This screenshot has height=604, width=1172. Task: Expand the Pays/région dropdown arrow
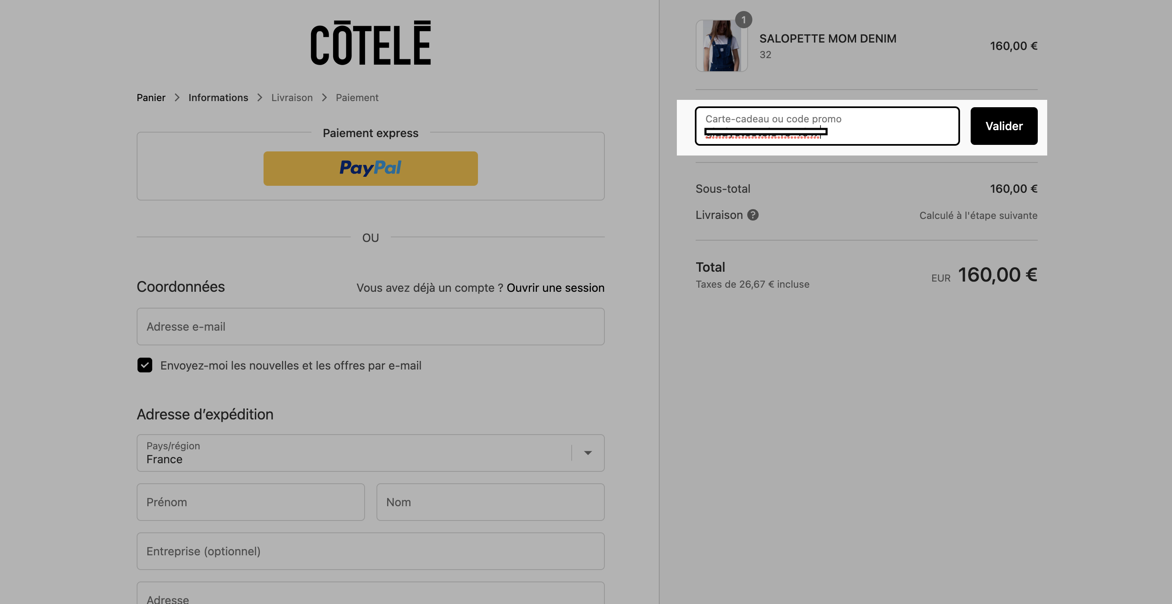tap(588, 453)
